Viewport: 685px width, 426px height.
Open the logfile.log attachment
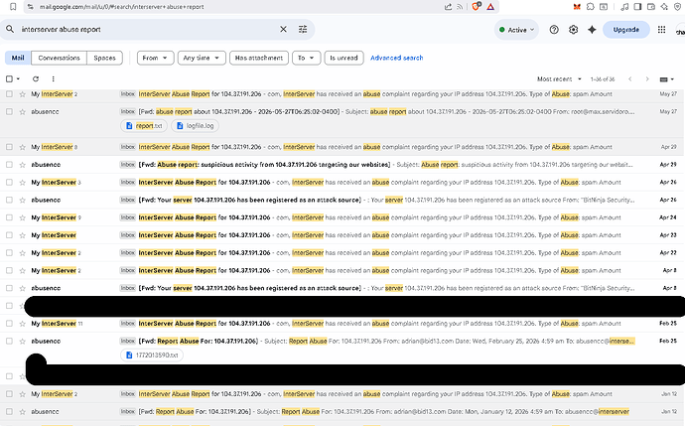(x=195, y=126)
